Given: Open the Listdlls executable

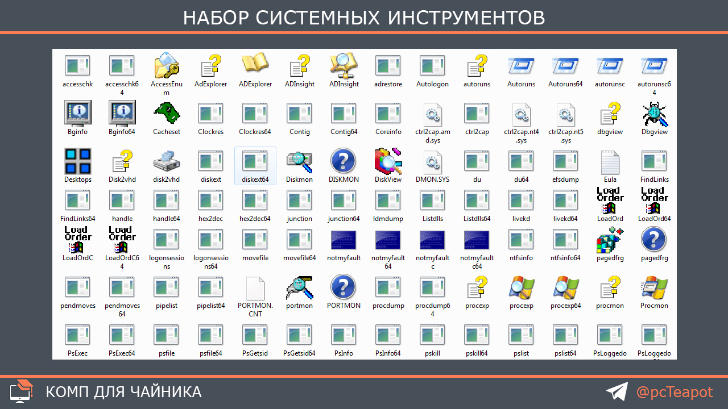Looking at the screenshot, I should coord(432,201).
